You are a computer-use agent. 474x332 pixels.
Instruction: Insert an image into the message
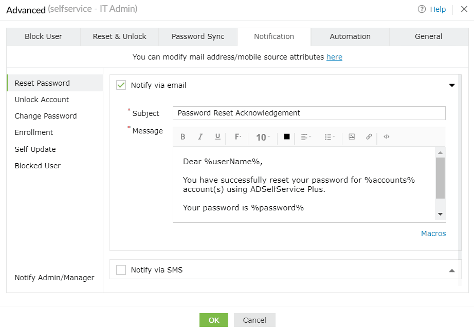pyautogui.click(x=352, y=137)
